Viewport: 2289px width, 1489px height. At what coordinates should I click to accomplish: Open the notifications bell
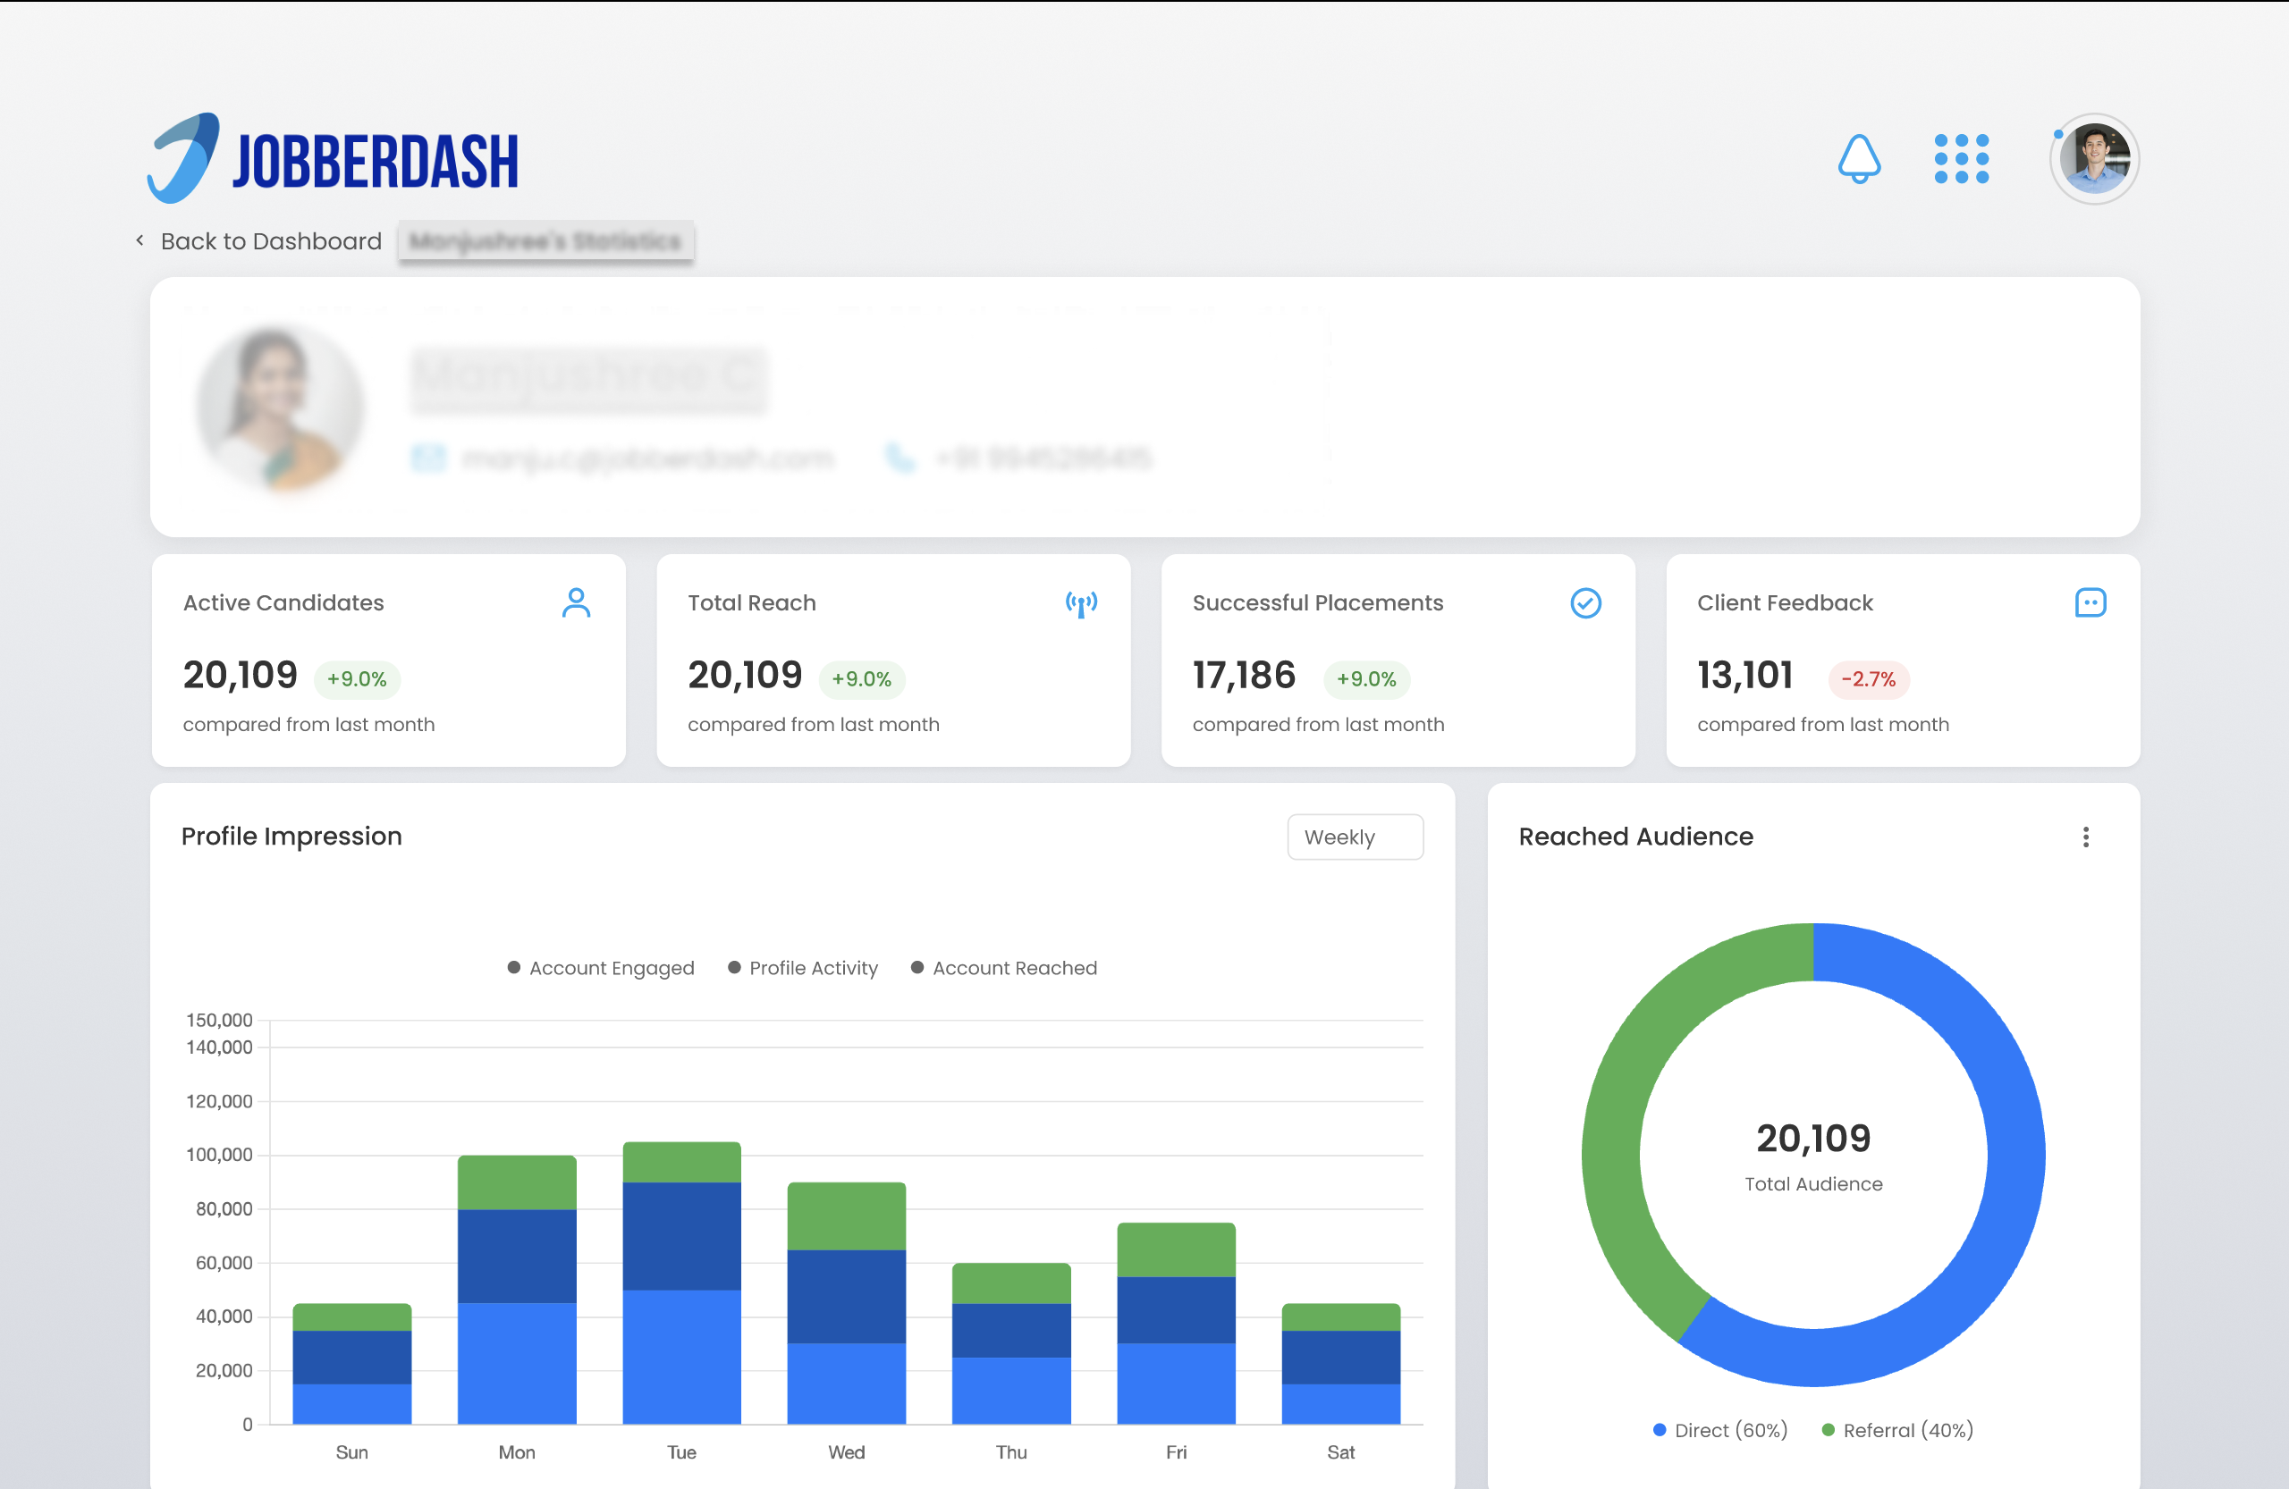coord(1859,158)
